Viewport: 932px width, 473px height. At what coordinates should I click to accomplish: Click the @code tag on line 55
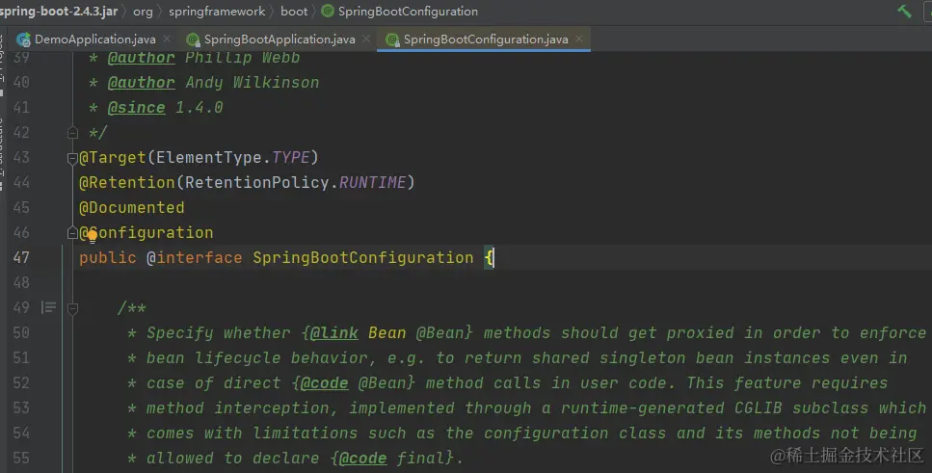click(x=362, y=459)
